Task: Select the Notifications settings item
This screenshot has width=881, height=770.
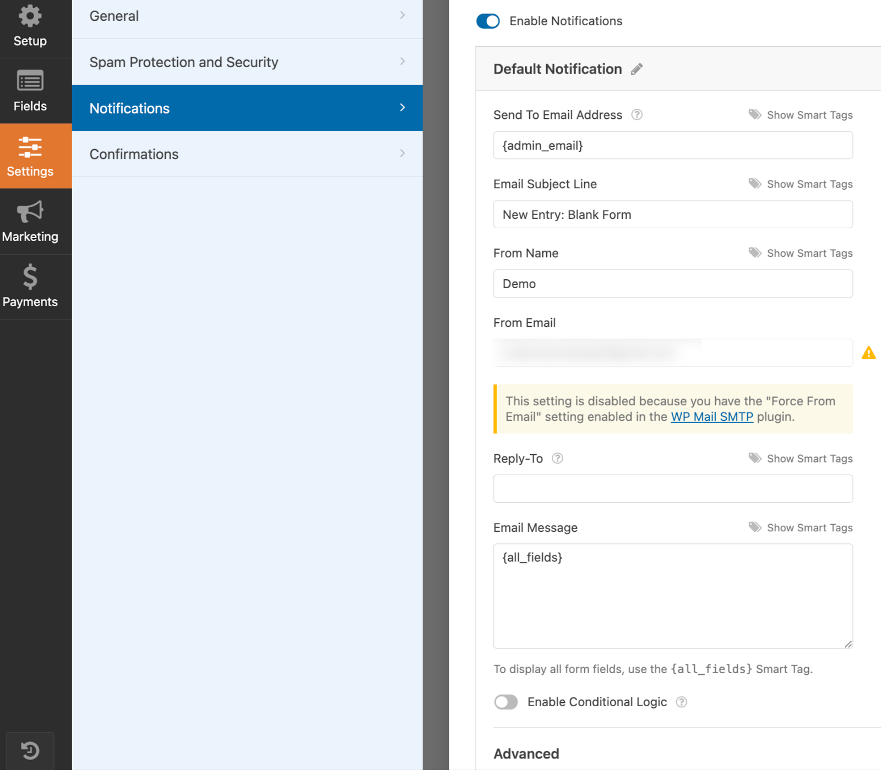Action: [x=247, y=108]
